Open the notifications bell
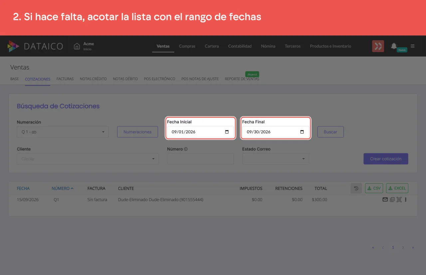This screenshot has width=426, height=275. 394,46
